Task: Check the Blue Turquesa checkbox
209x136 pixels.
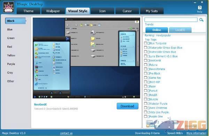Action: pyautogui.click(x=146, y=43)
